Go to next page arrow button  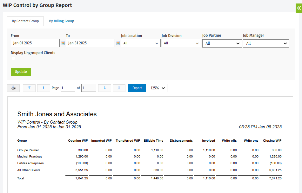pyautogui.click(x=104, y=88)
